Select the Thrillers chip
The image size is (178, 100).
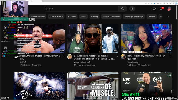[x=152, y=17]
